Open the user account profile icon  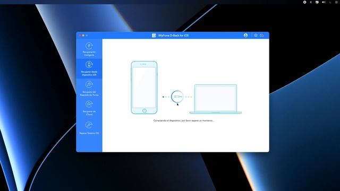(x=245, y=36)
